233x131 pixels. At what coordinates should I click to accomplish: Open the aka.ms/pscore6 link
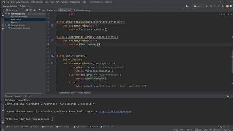115,112
